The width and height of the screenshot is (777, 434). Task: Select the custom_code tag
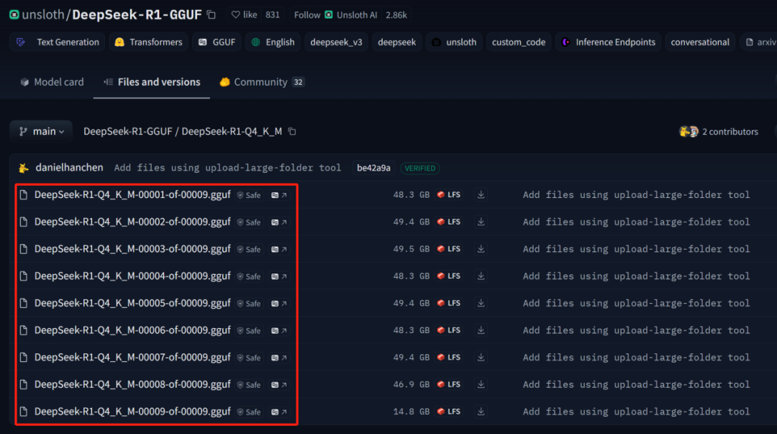click(x=519, y=42)
